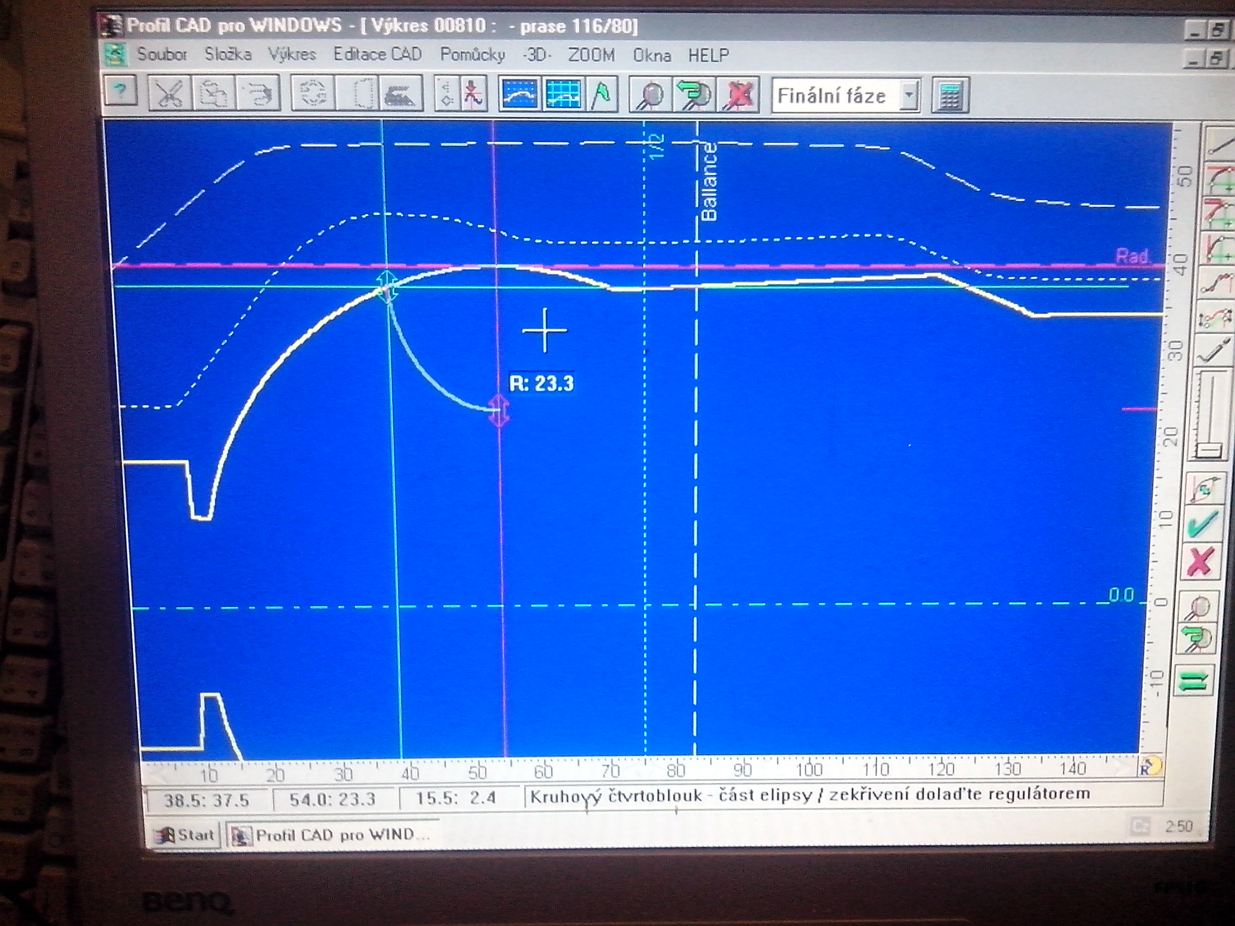Expand the Finální fáze combo box
This screenshot has width=1235, height=926.
pos(837,96)
